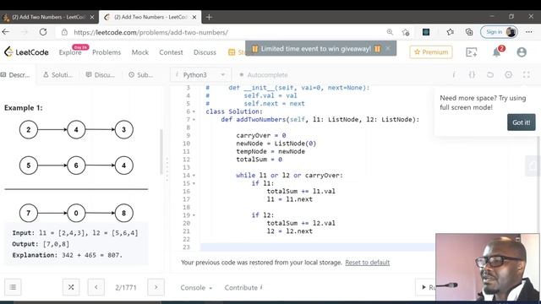Collapse code fold arrow at line 14
This screenshot has width=541, height=304.
click(x=194, y=176)
